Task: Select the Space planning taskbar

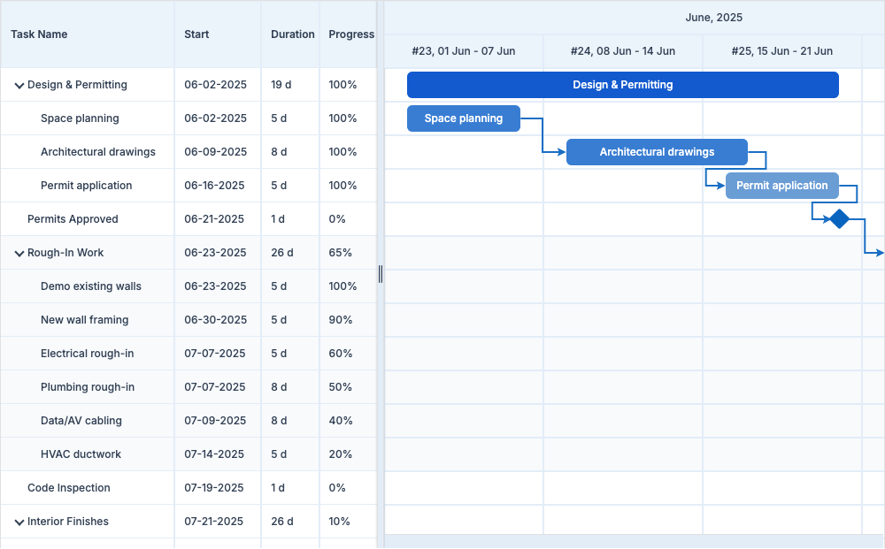Action: click(463, 118)
